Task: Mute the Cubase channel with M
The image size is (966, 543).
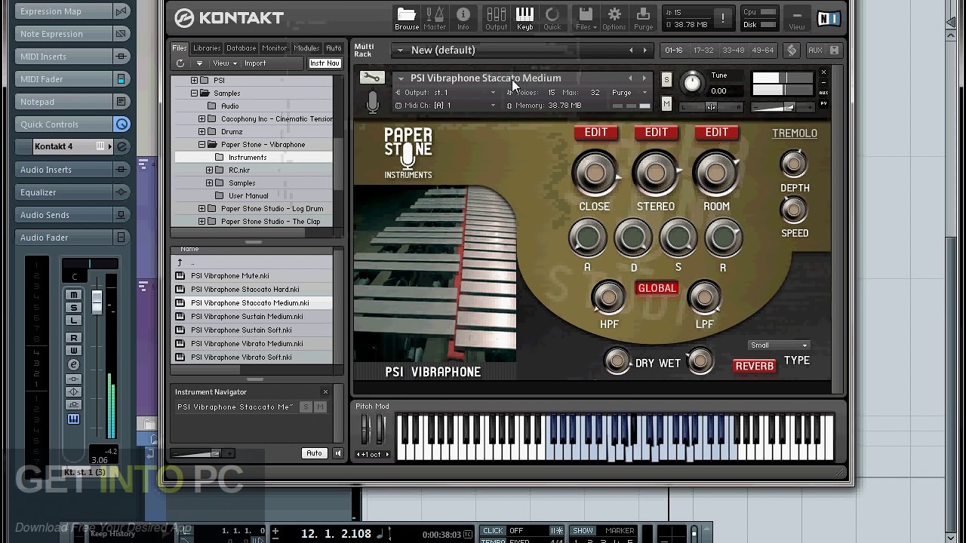Action: click(73, 295)
